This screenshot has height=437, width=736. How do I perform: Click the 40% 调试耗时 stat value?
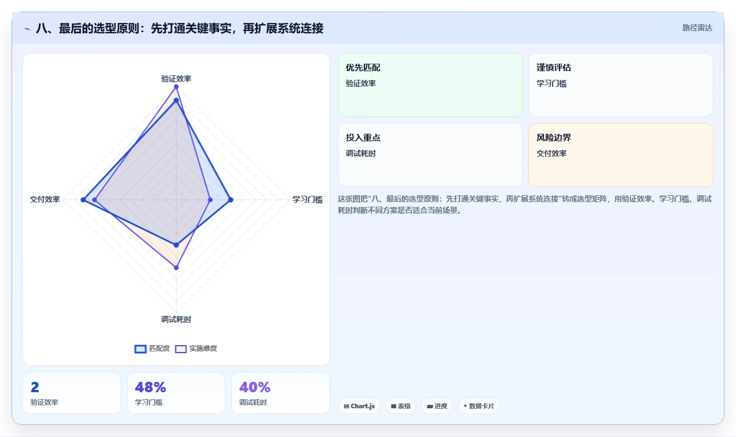(255, 388)
